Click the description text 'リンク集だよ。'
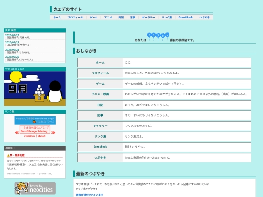 pyautogui.click(x=134, y=136)
